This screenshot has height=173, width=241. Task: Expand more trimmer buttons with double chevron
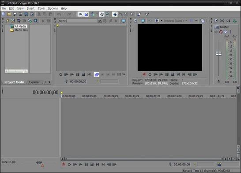[124, 74]
